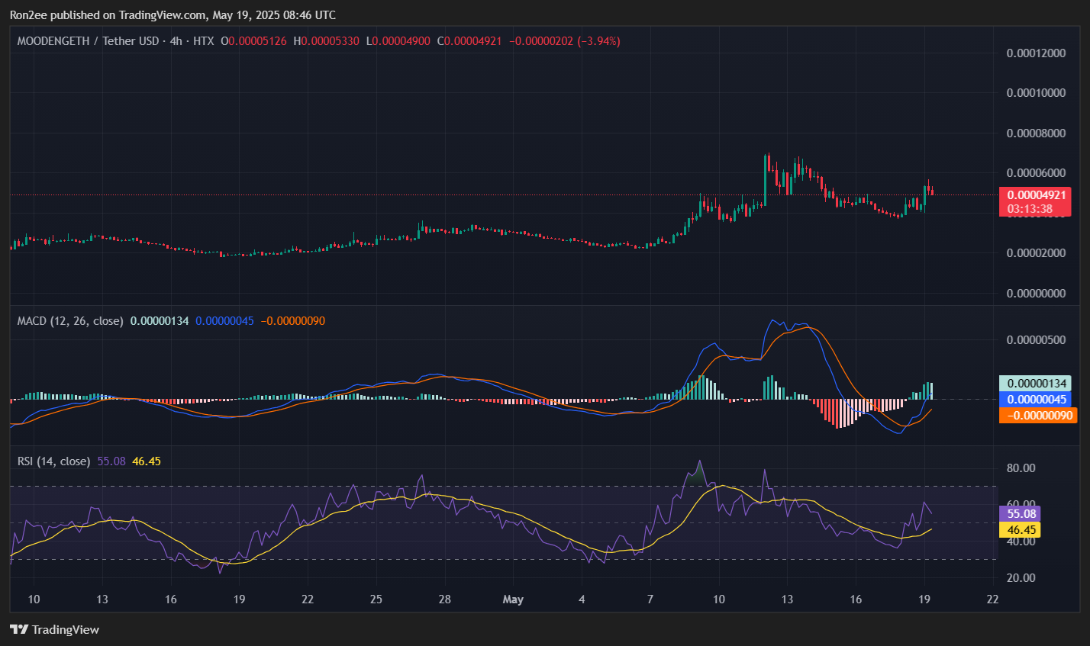
Task: Click the 4h timeframe label to change intervals
Action: pos(174,41)
